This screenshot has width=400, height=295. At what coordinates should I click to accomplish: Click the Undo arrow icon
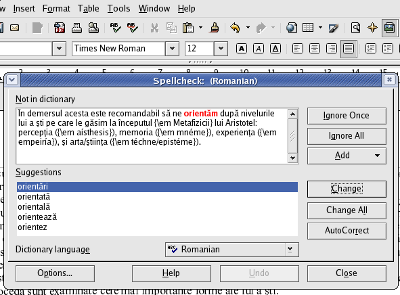[236, 28]
